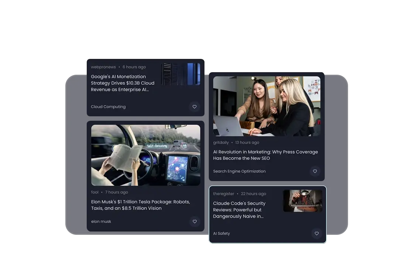Visit the fool source label
406x265 pixels.
tap(95, 192)
